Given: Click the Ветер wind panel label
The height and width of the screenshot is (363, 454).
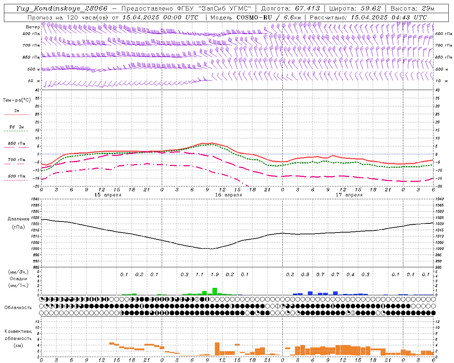Looking at the screenshot, I should (33, 27).
